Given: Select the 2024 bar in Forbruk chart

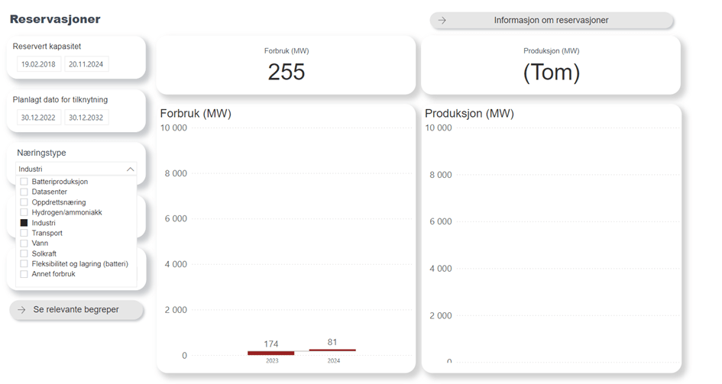Looking at the screenshot, I should [x=333, y=350].
